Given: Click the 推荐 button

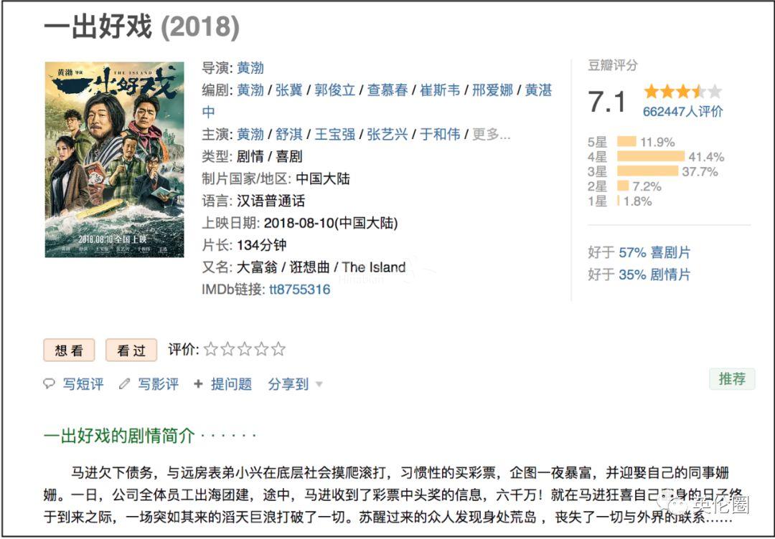Looking at the screenshot, I should coord(732,379).
